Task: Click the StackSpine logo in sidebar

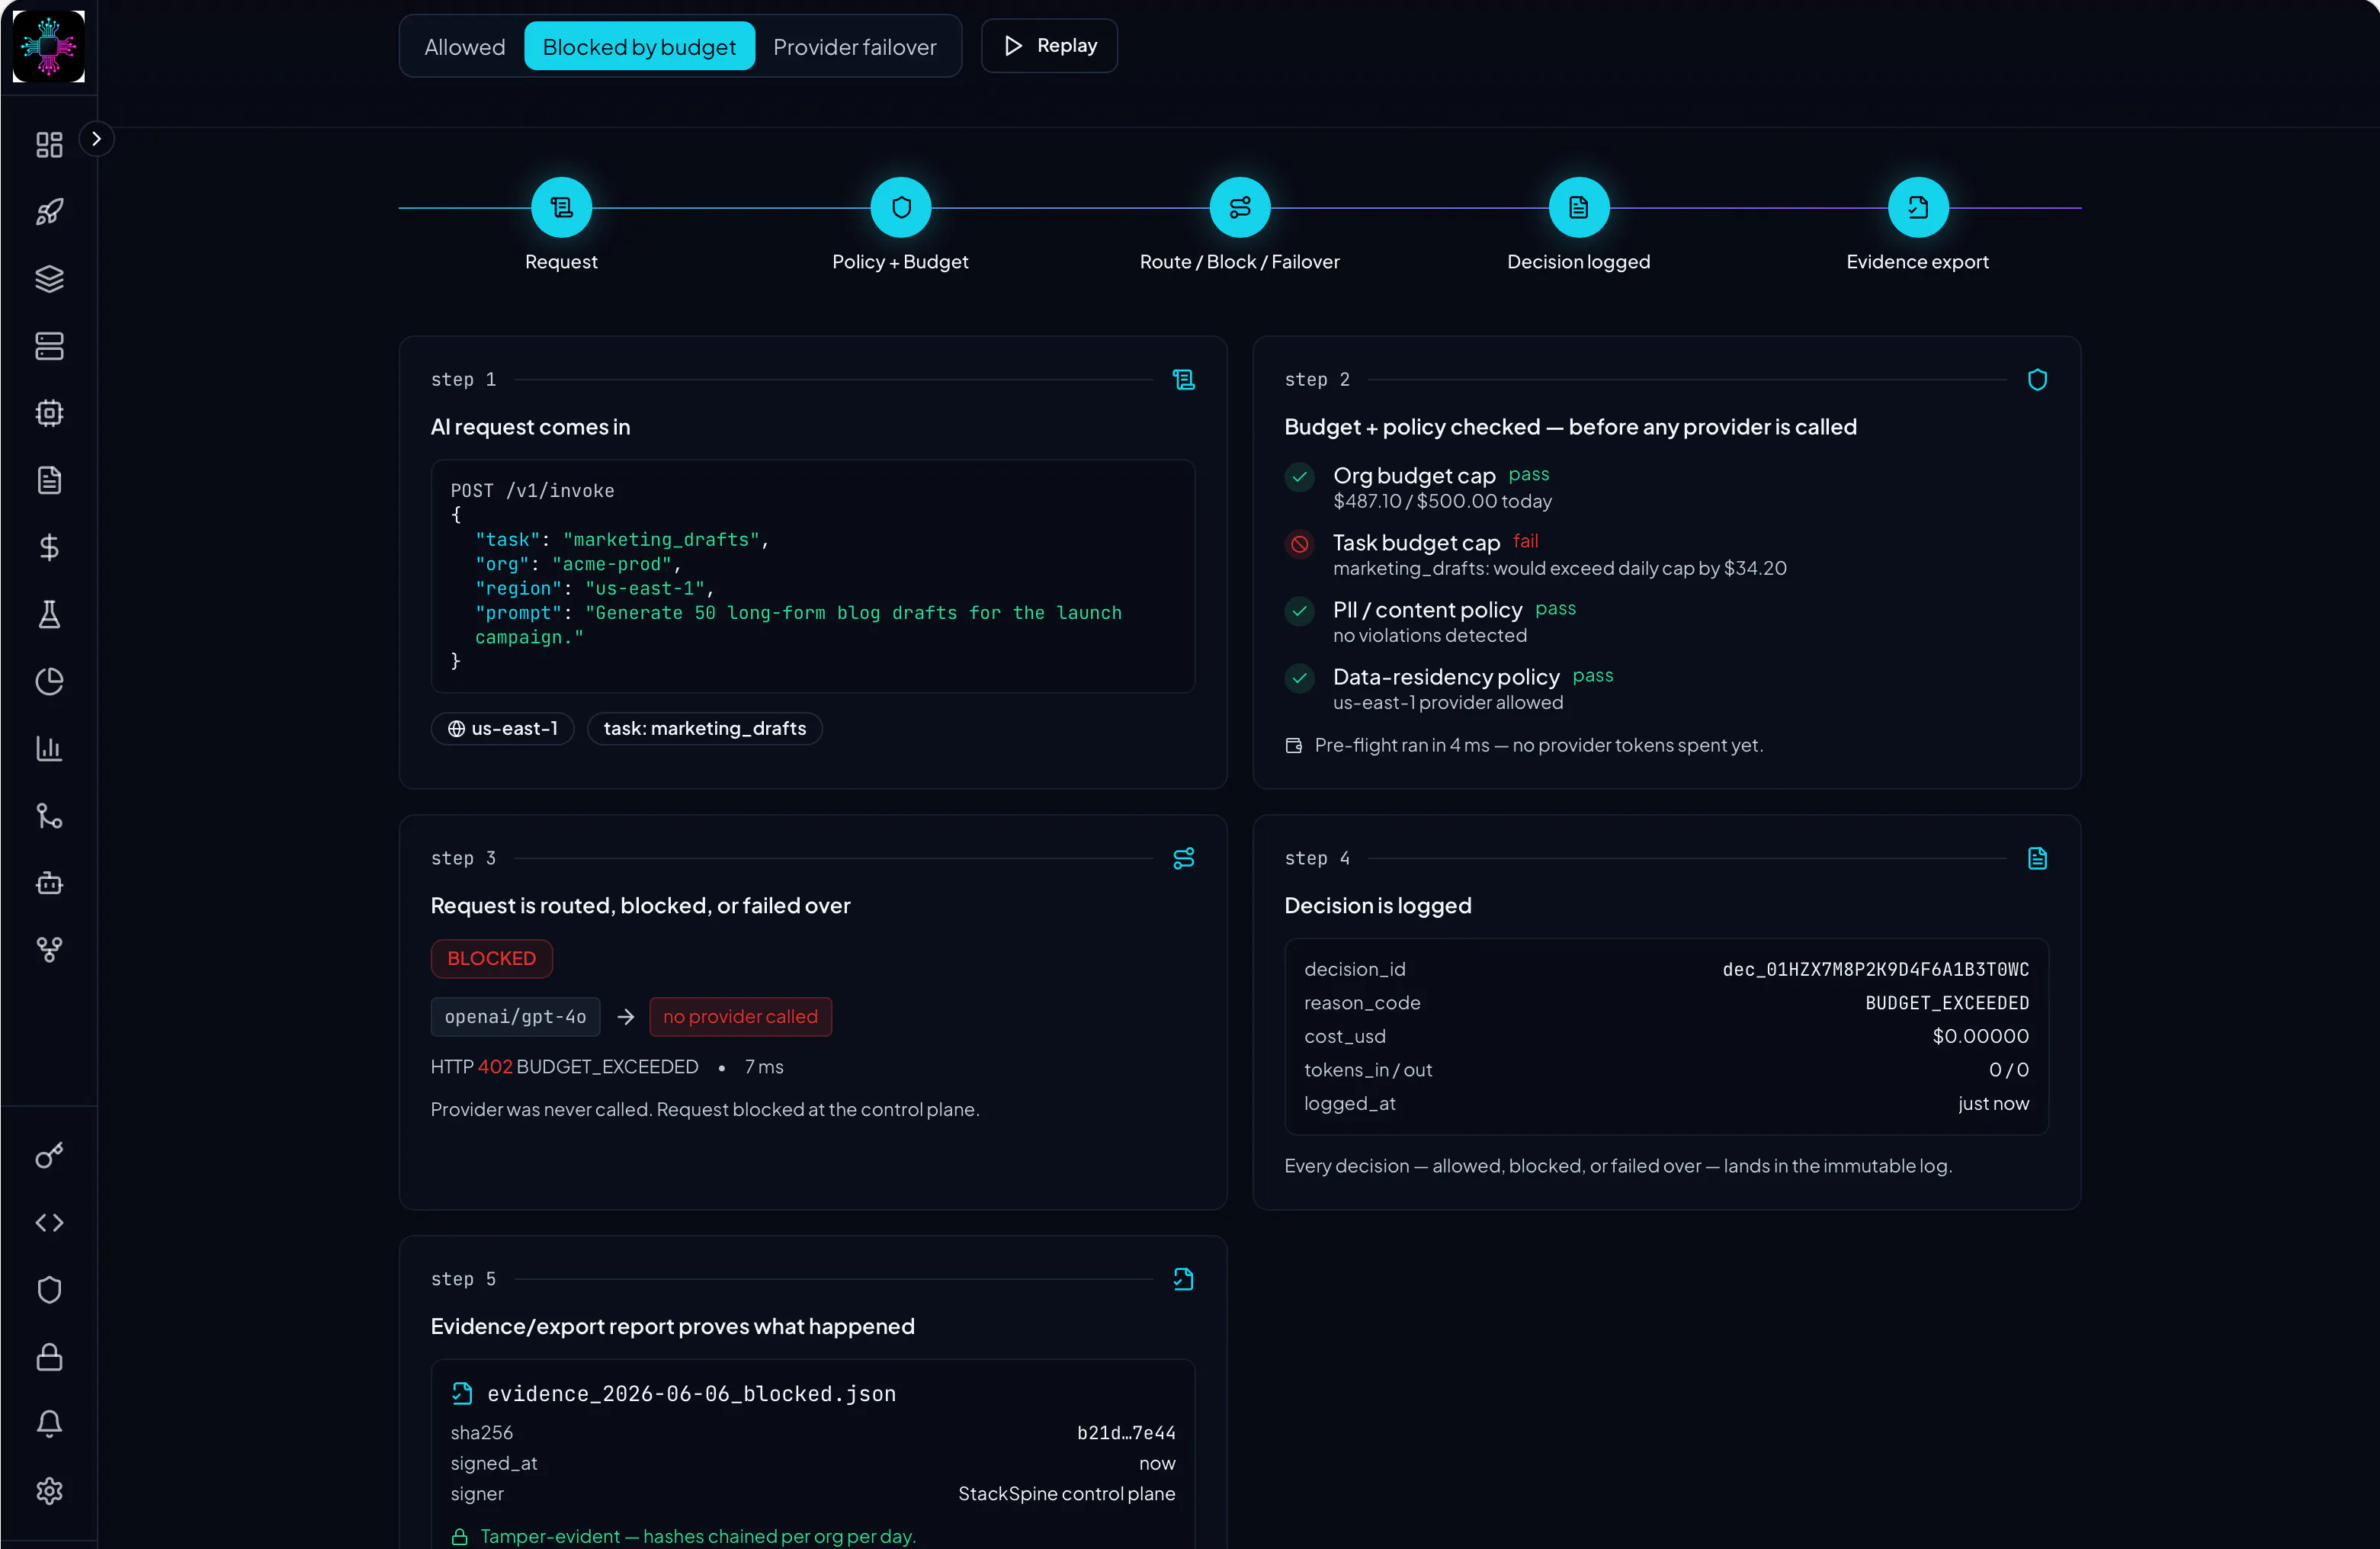Action: [x=48, y=46]
